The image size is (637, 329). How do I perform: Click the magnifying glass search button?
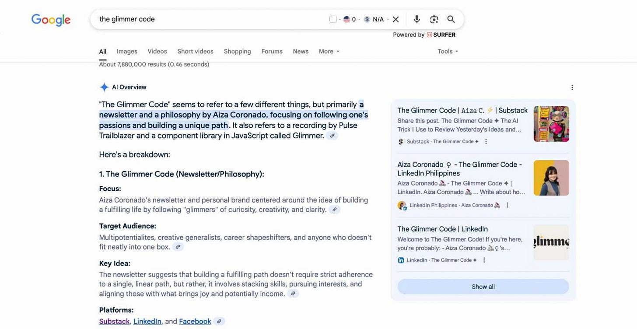pyautogui.click(x=451, y=19)
